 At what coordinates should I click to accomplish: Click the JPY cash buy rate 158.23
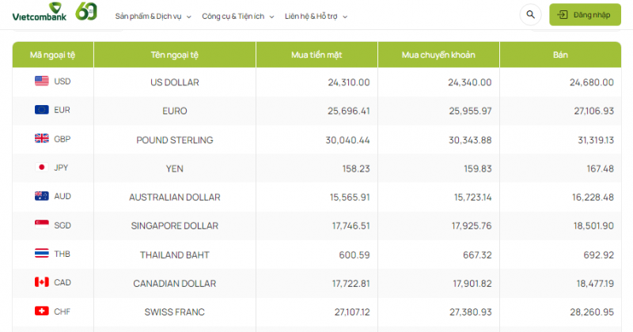356,168
